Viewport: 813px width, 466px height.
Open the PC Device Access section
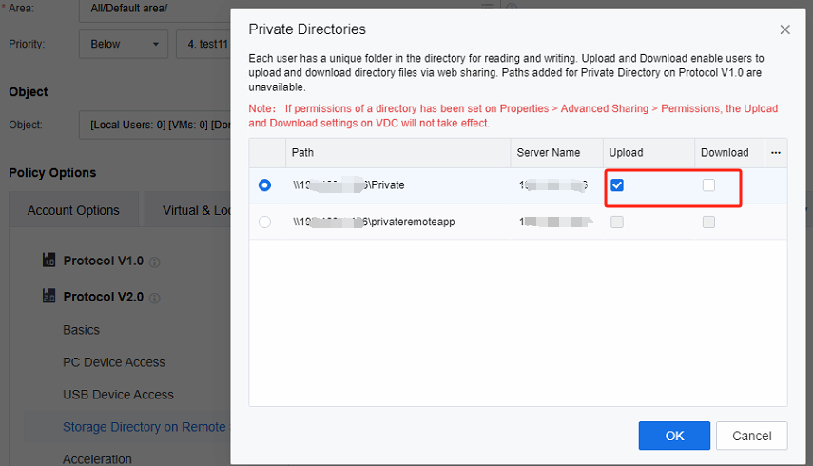pos(114,362)
